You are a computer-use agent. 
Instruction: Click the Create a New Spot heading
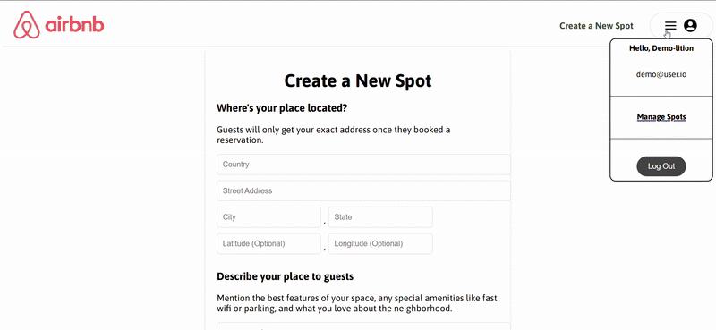click(358, 80)
